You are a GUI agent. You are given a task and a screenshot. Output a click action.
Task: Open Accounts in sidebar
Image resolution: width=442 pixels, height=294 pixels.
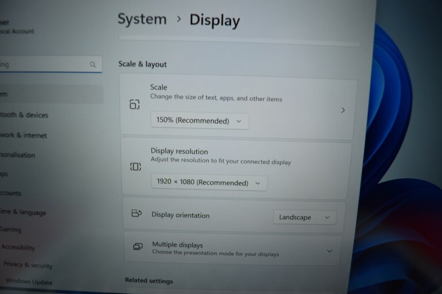tap(11, 193)
